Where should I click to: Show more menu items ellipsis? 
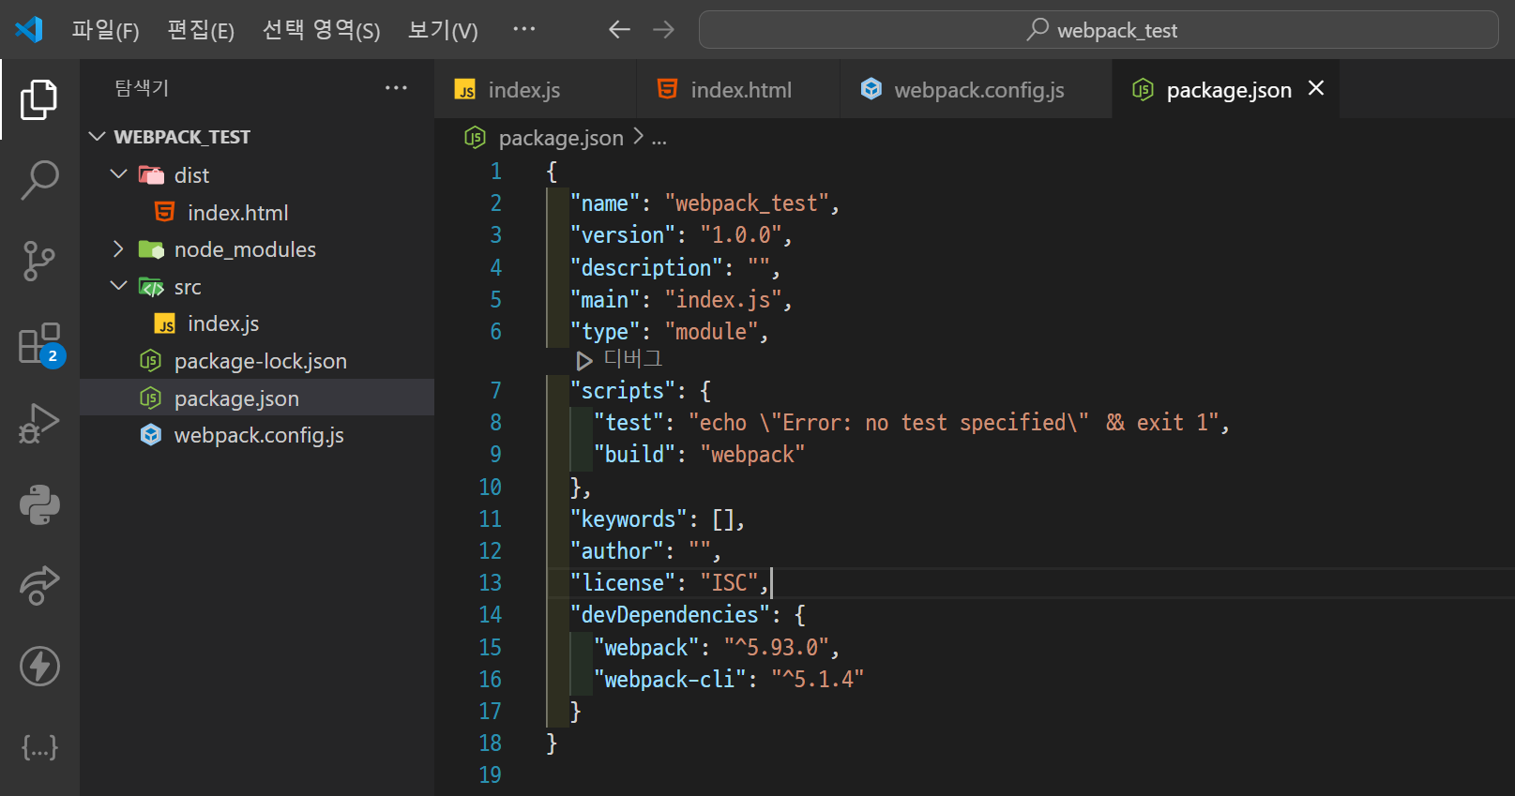[x=523, y=29]
